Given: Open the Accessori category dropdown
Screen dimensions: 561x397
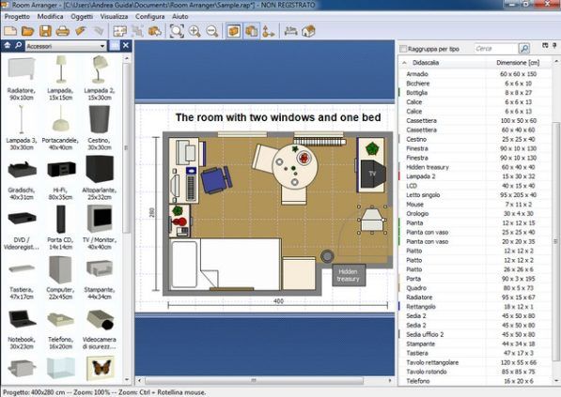Looking at the screenshot, I should (x=66, y=46).
